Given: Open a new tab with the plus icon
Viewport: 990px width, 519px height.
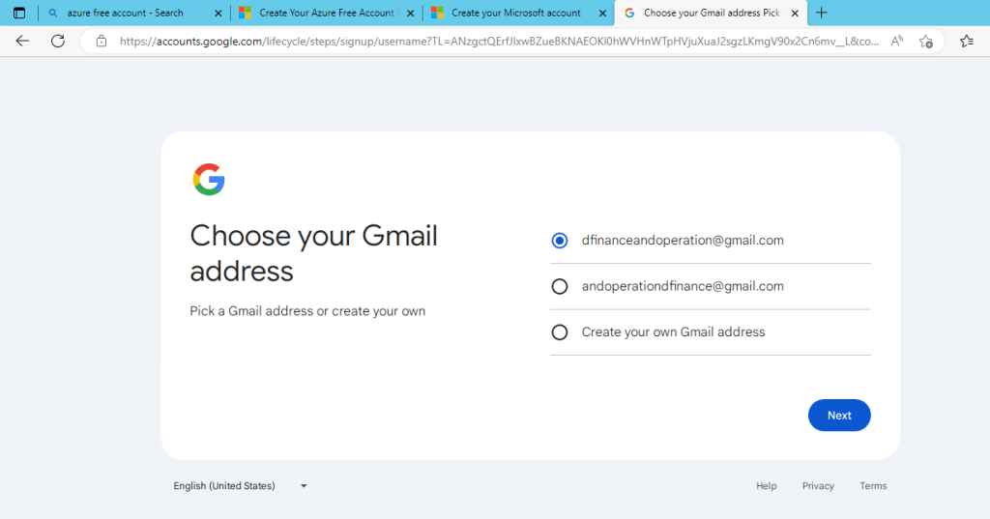Looking at the screenshot, I should [822, 13].
